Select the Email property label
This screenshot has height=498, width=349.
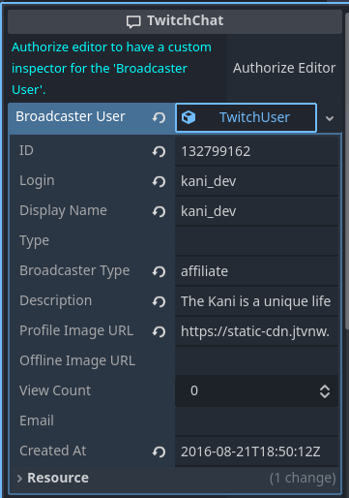[37, 420]
